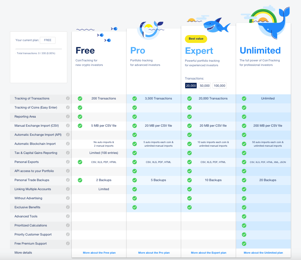Click the shark illustration above Expert plan
Image resolution: width=301 pixels, height=260 pixels.
click(217, 25)
